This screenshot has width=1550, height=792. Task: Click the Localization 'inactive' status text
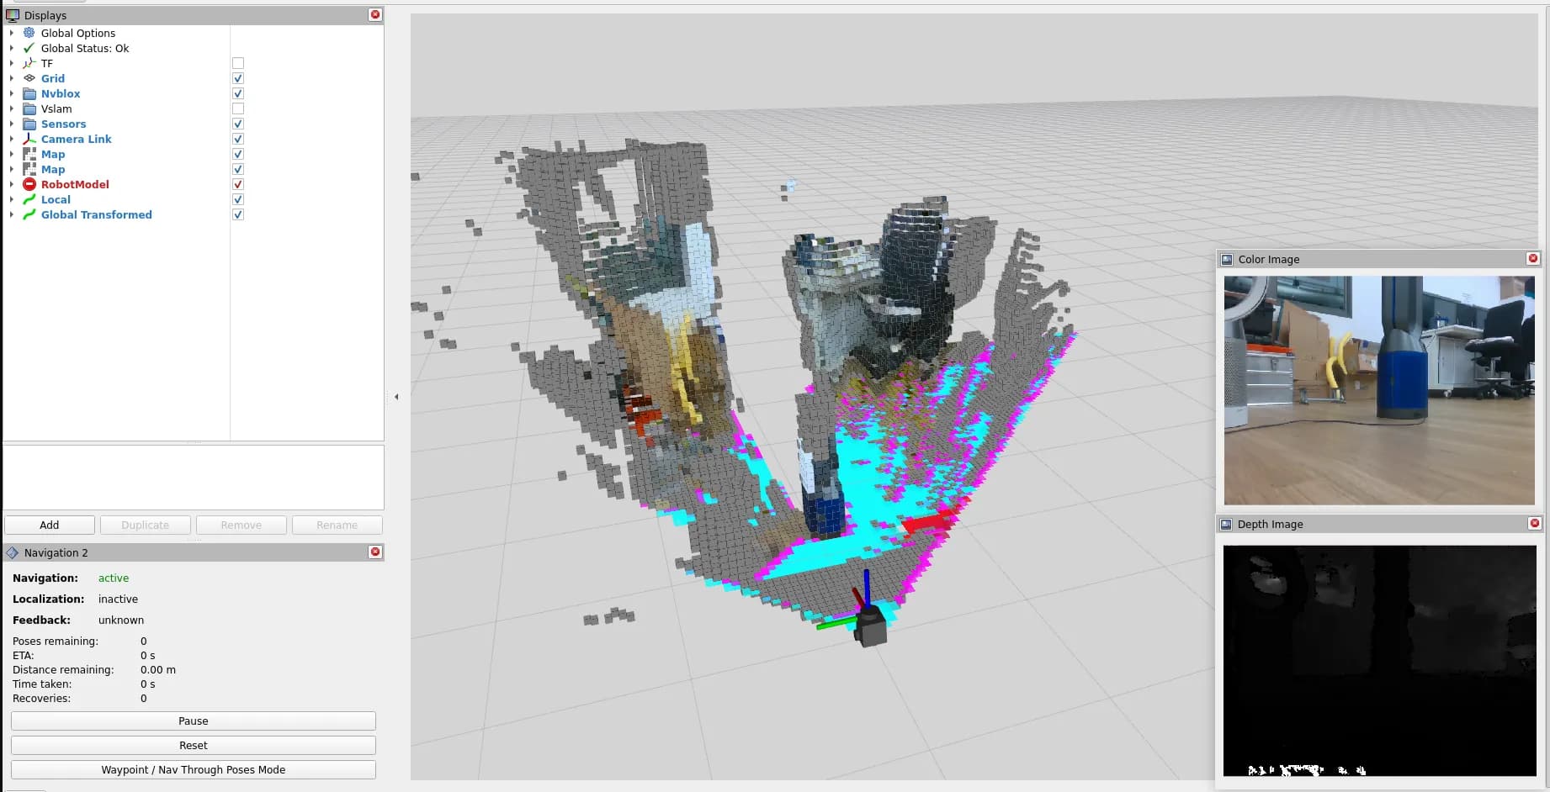pyautogui.click(x=118, y=599)
